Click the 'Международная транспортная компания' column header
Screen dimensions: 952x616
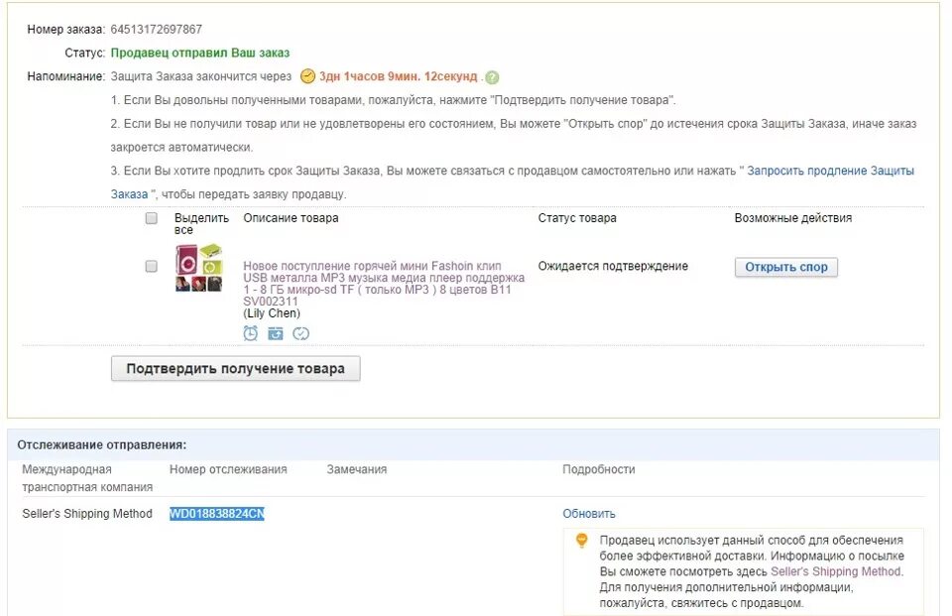[x=87, y=478]
